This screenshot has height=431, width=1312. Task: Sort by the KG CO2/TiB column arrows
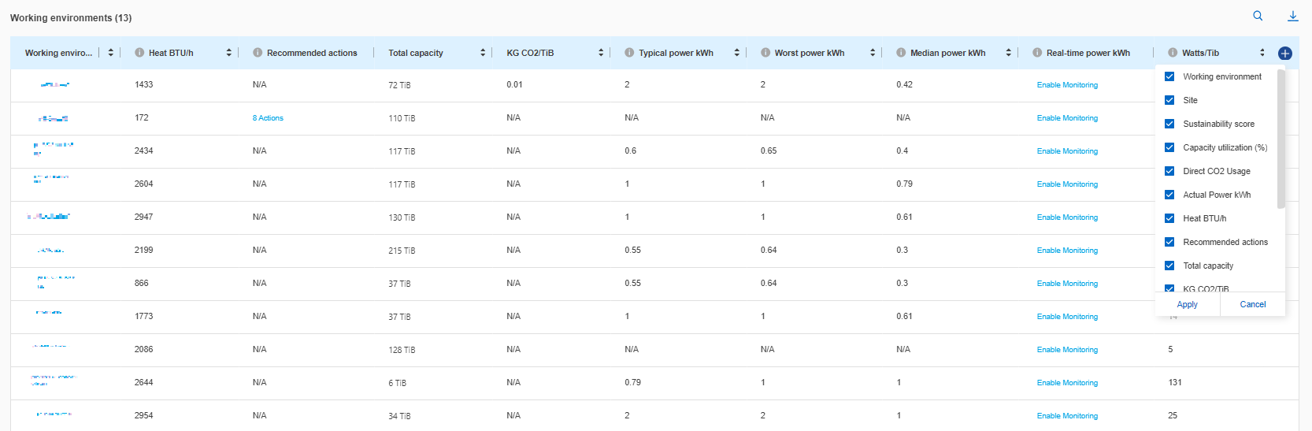[x=601, y=53]
